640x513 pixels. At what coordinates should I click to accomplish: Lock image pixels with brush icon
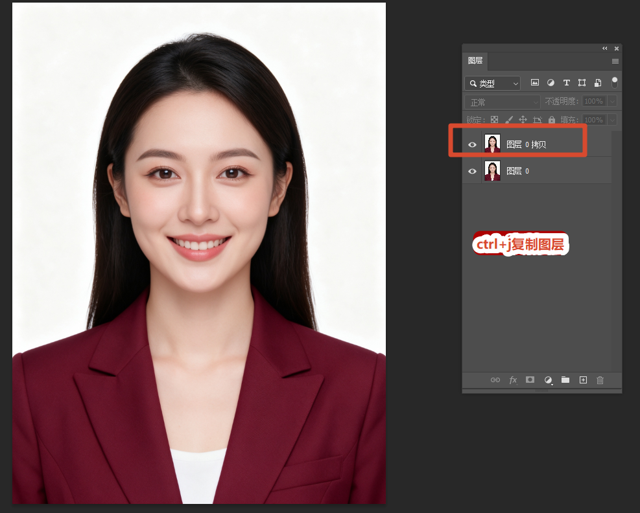(509, 119)
